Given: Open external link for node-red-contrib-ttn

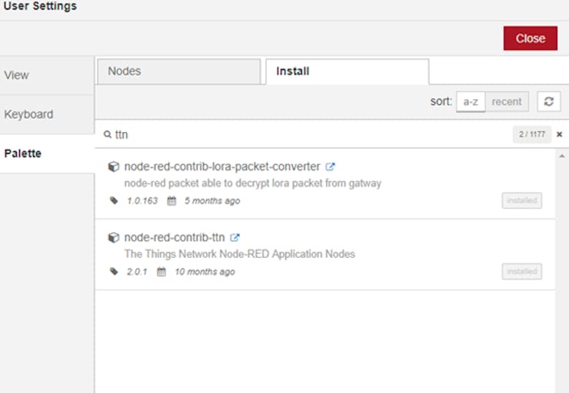Looking at the screenshot, I should [235, 238].
